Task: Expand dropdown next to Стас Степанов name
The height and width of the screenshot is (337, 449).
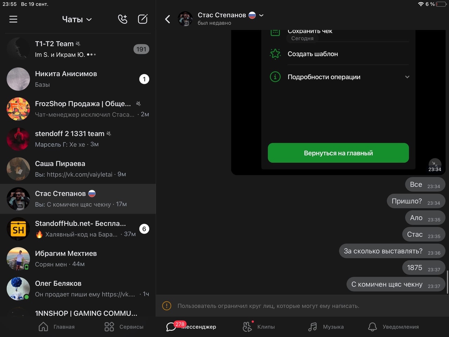Action: tap(261, 15)
